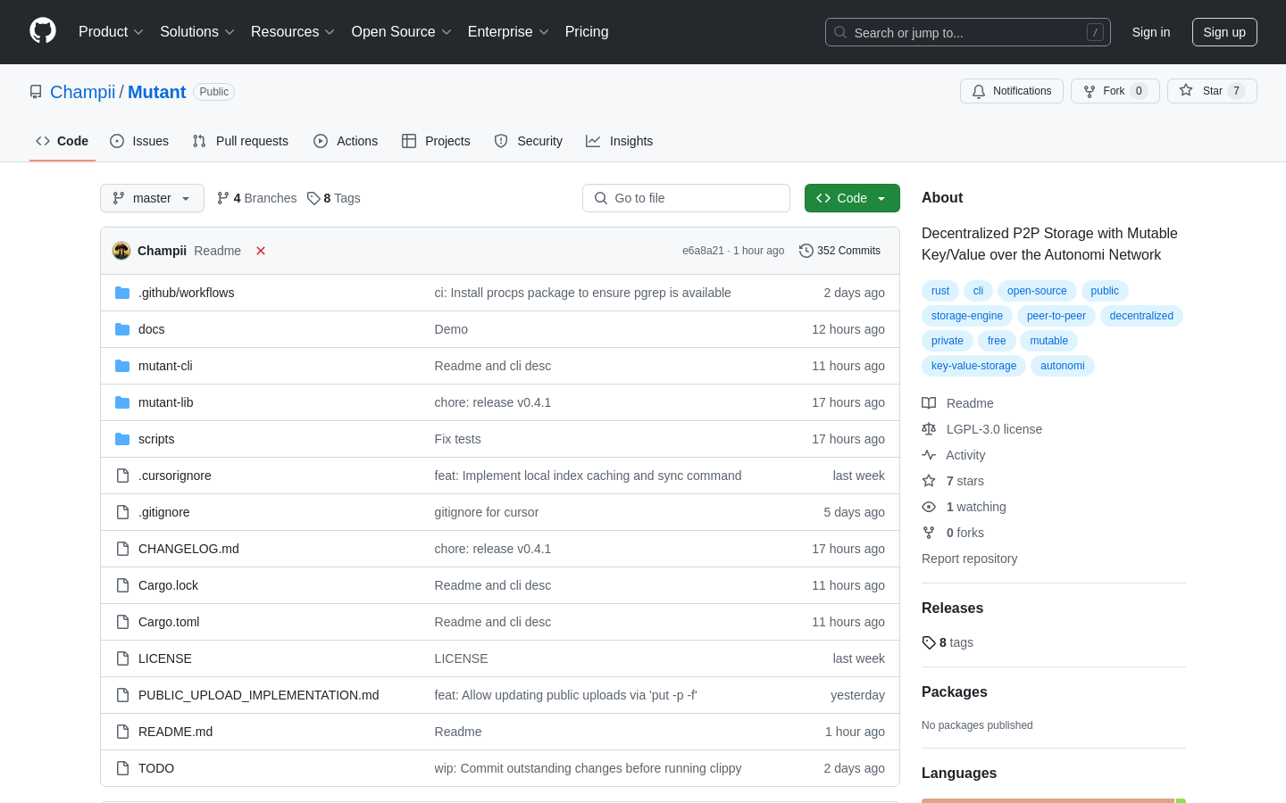Click the tag icon under Releases
This screenshot has height=803, width=1286.
tap(929, 642)
